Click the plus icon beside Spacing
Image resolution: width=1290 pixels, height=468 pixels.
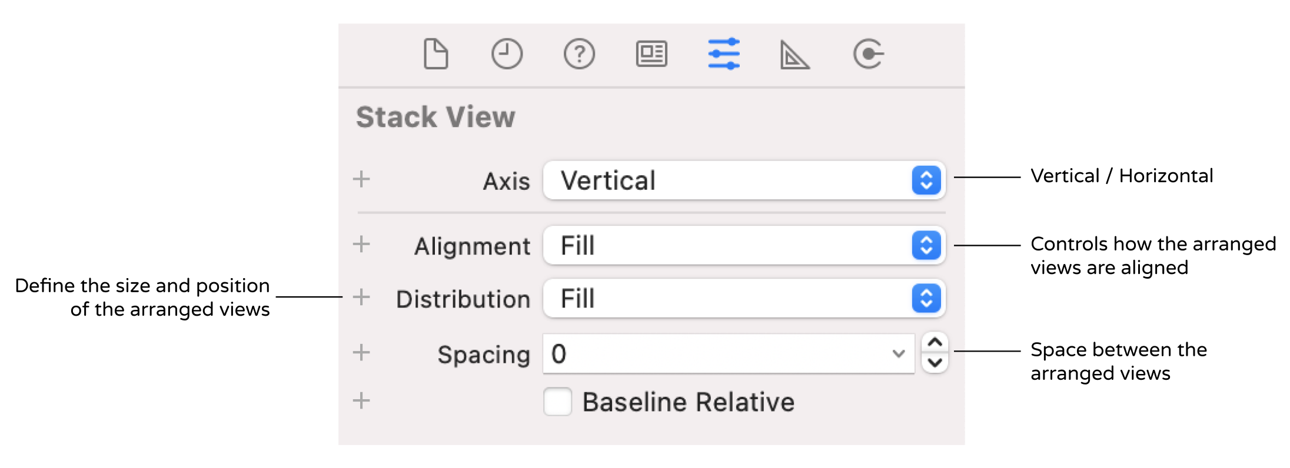point(361,352)
